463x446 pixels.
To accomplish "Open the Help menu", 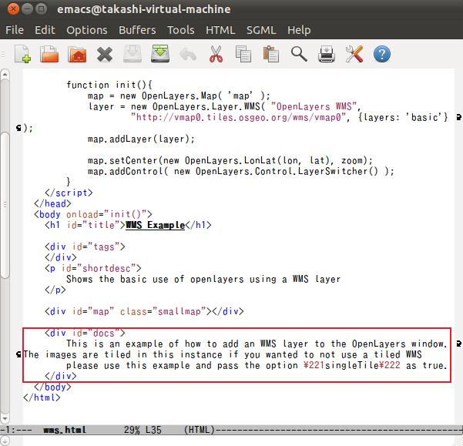I will click(x=299, y=30).
